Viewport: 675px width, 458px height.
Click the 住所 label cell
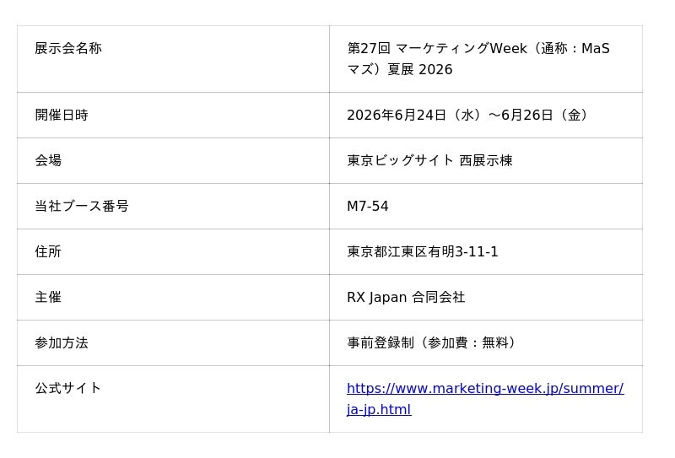[173, 252]
